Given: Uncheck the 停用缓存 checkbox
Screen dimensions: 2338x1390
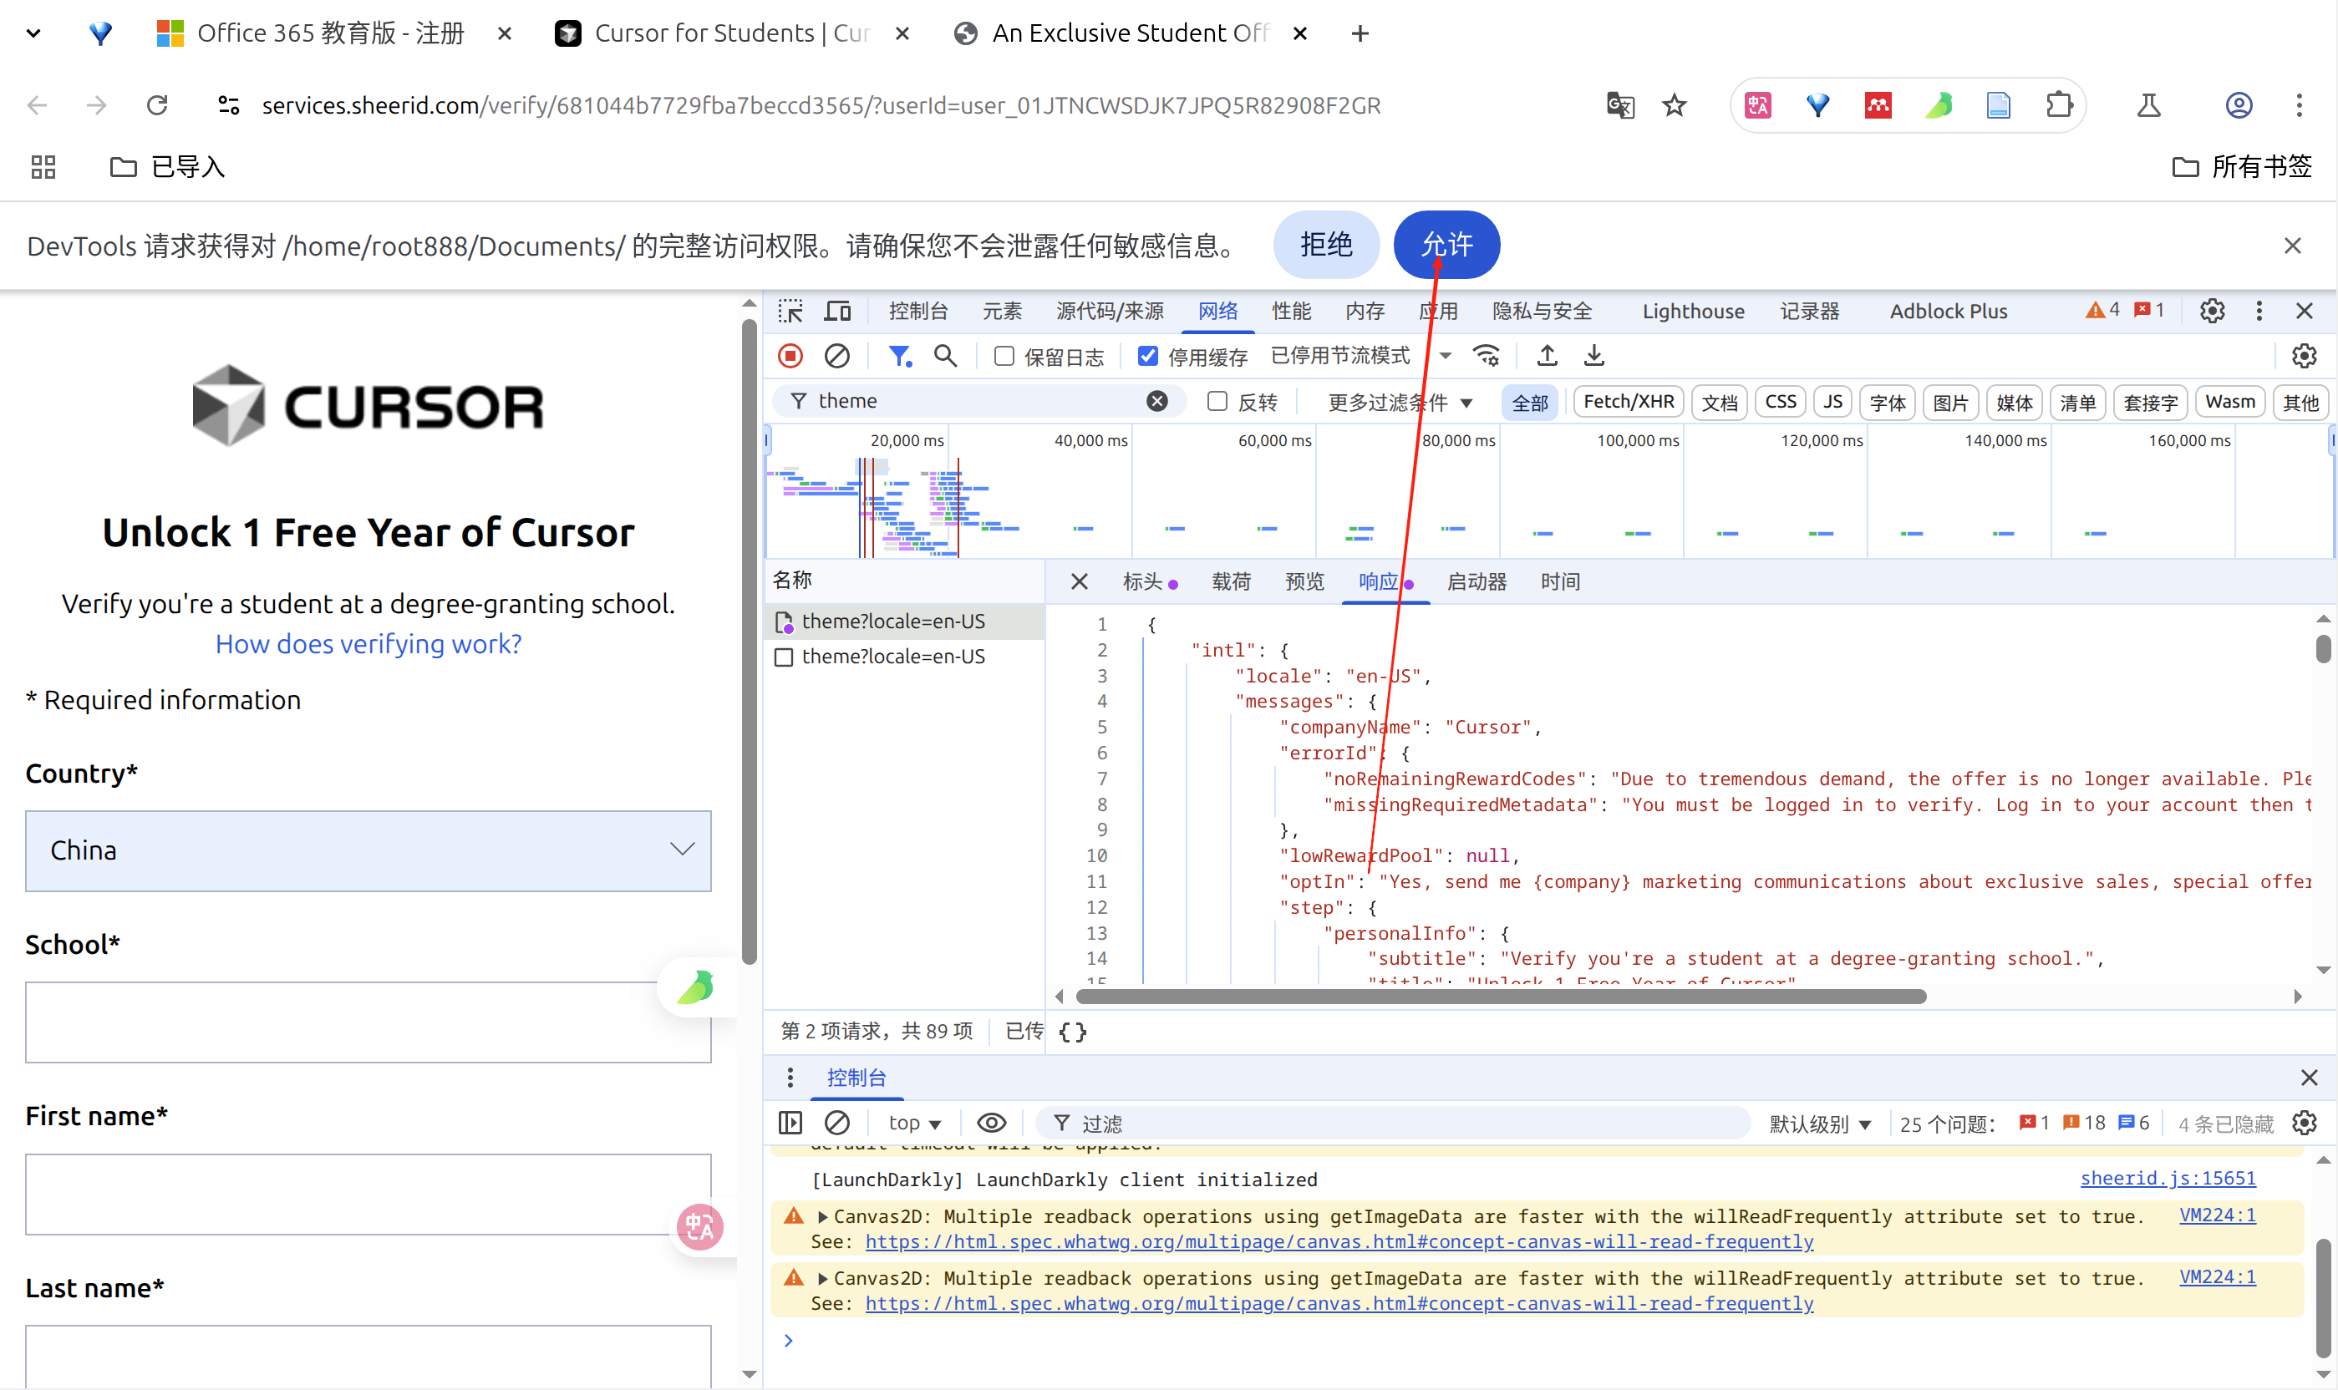Looking at the screenshot, I should [1148, 356].
